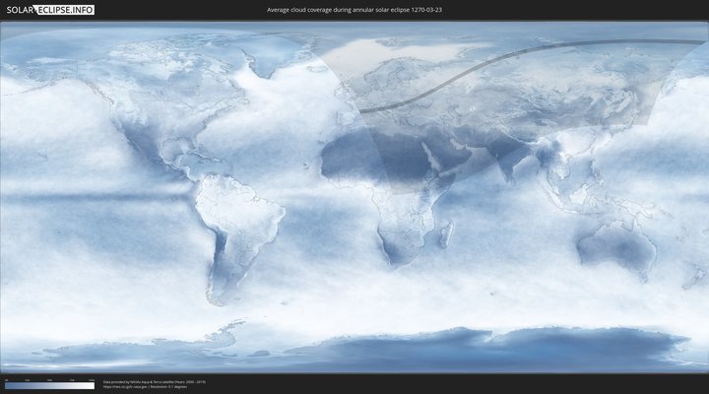Viewport: 709px width, 394px height.
Task: Click the cloud coverage world map image
Action: pyautogui.click(x=354, y=197)
